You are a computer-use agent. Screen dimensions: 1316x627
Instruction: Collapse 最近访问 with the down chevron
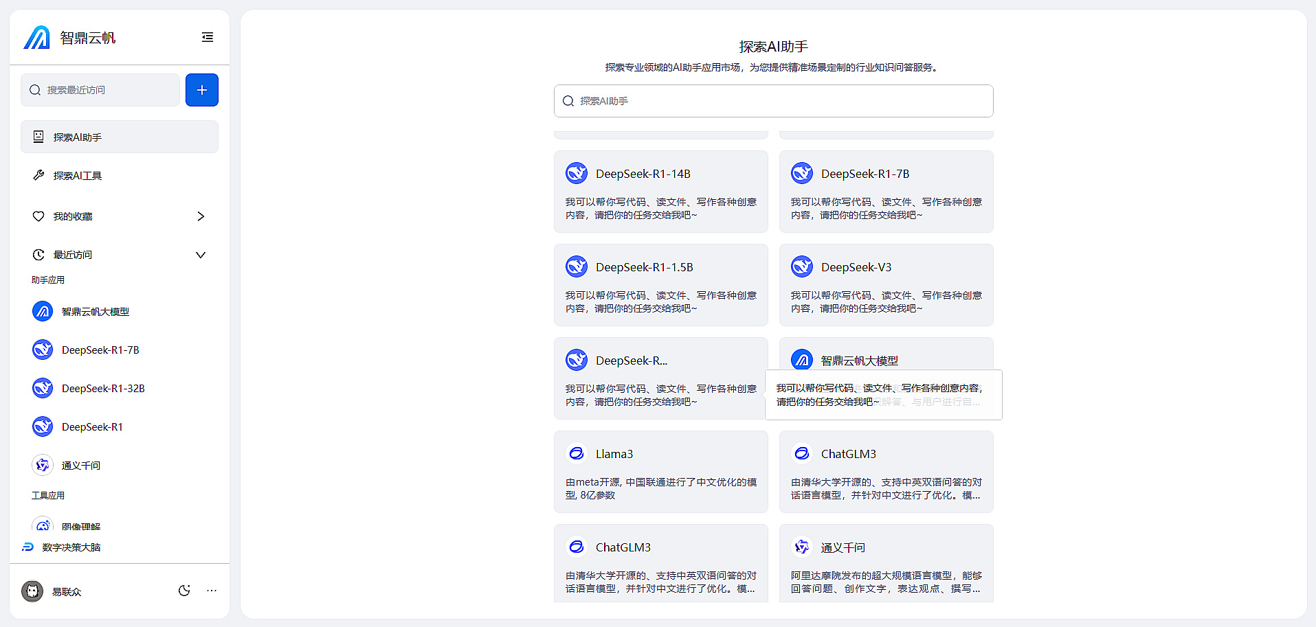201,255
